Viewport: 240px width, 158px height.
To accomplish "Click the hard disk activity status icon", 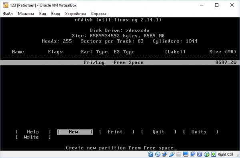I will (x=151, y=154).
